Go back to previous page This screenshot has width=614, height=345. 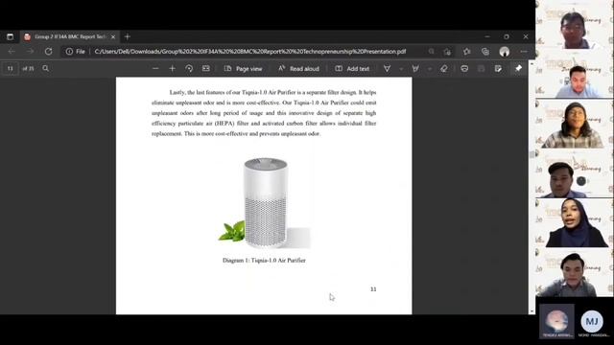coord(12,51)
